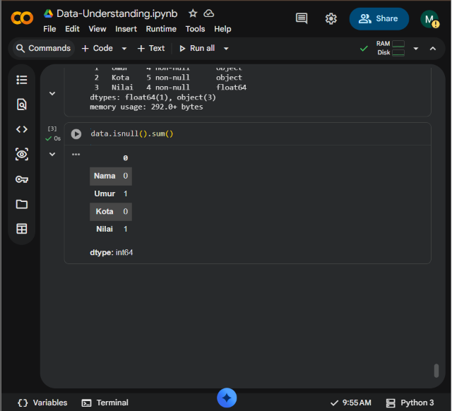The image size is (452, 411).
Task: Expand the Run all options dropdown
Action: (226, 49)
